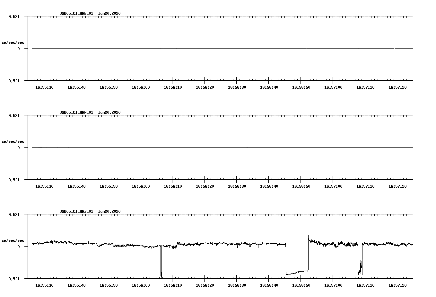436x297 pixels.
Task: Click 16:57:20 time label under HNZ plot
Action: point(397,285)
